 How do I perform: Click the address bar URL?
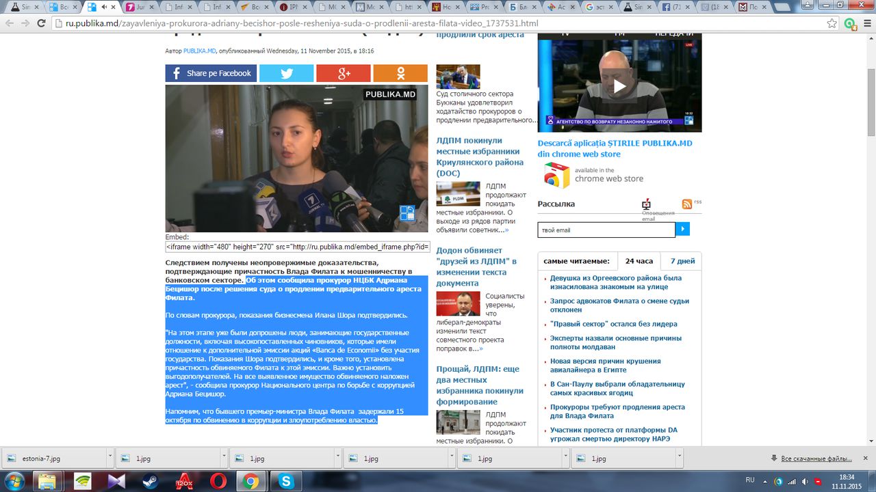301,23
